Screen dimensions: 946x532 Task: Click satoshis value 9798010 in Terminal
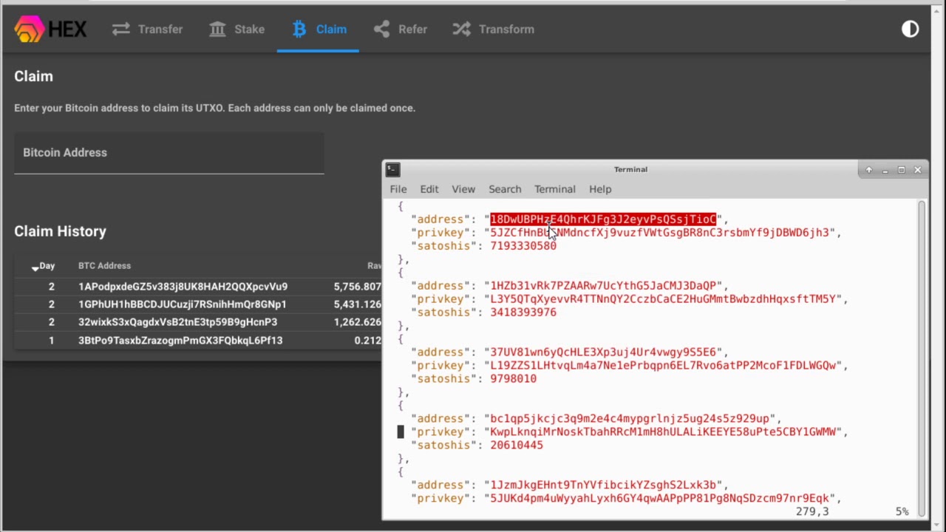pos(513,379)
